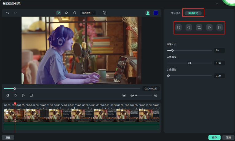Select the eraser tool
Viewport: 235px width, 141px height.
pos(66,13)
